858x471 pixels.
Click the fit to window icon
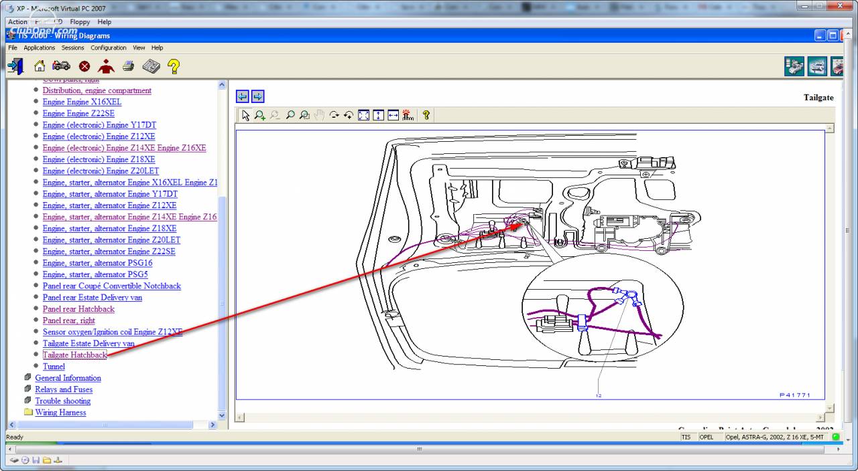click(x=364, y=116)
